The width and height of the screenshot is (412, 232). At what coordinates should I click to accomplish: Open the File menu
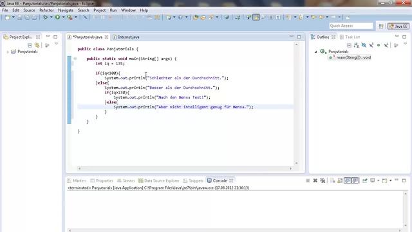click(5, 10)
